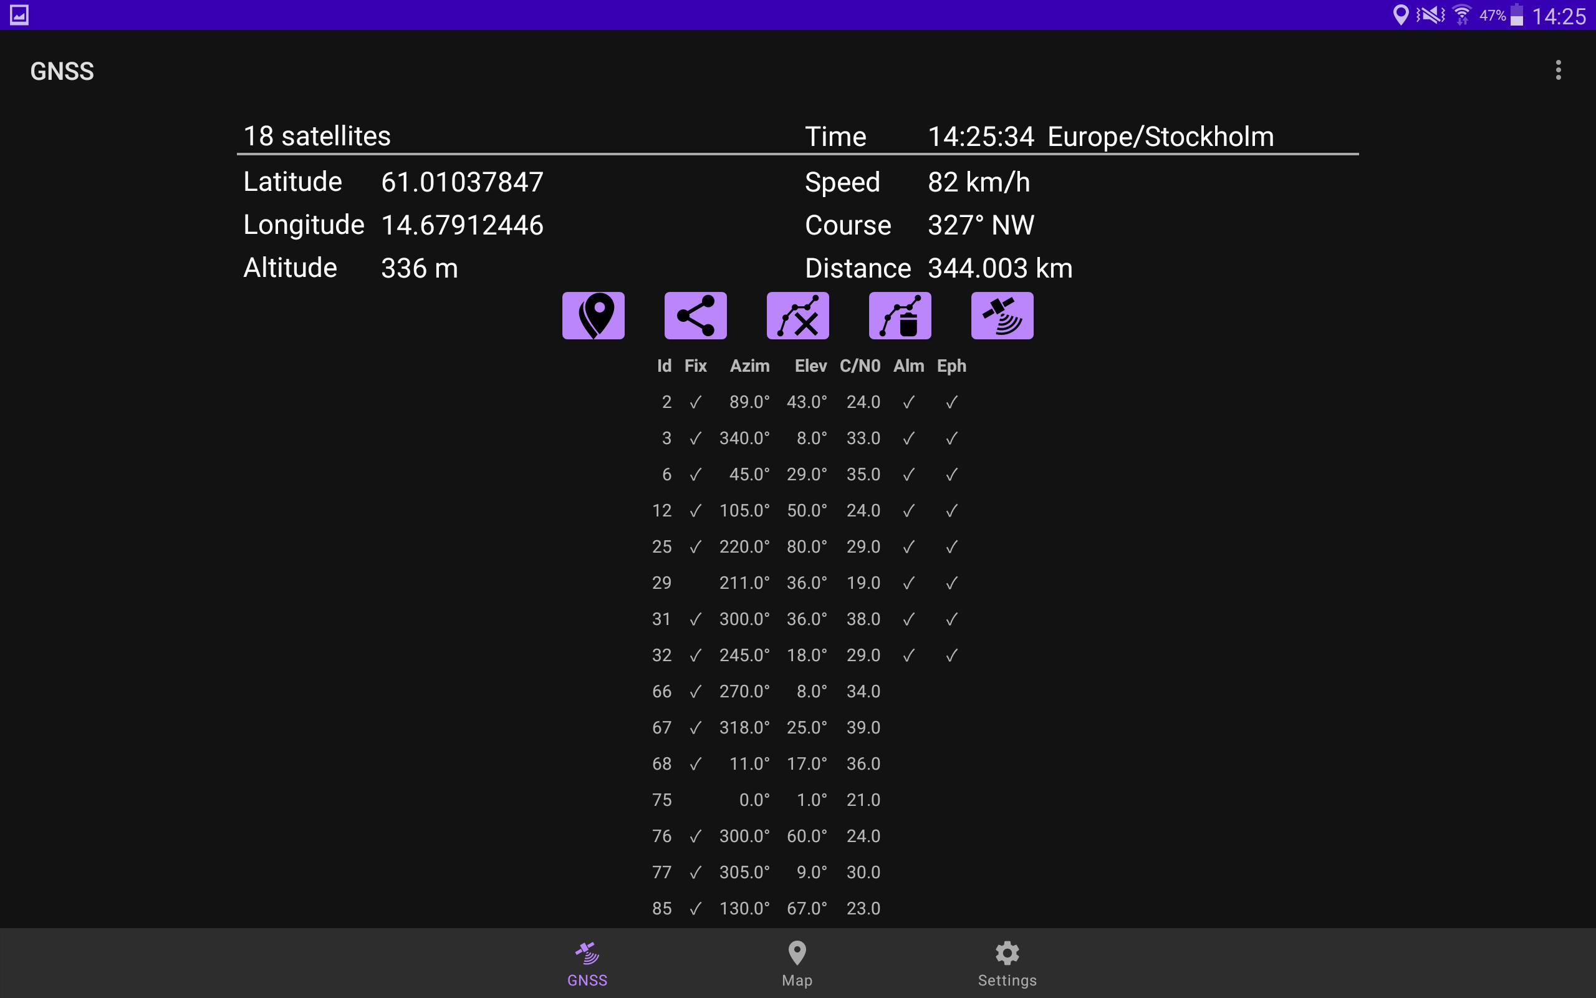Click the stop track recording button
1596x998 pixels.
(797, 316)
